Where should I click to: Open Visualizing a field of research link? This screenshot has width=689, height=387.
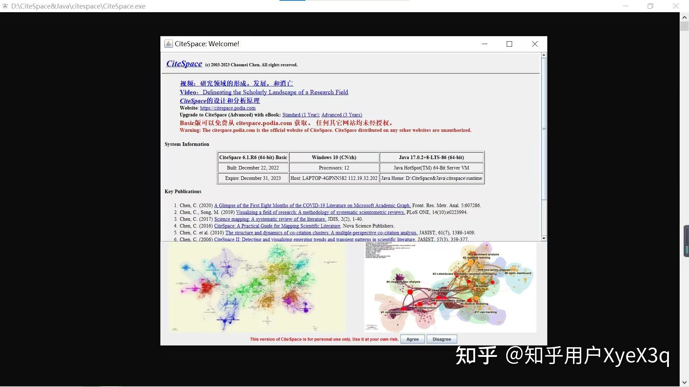pos(320,212)
